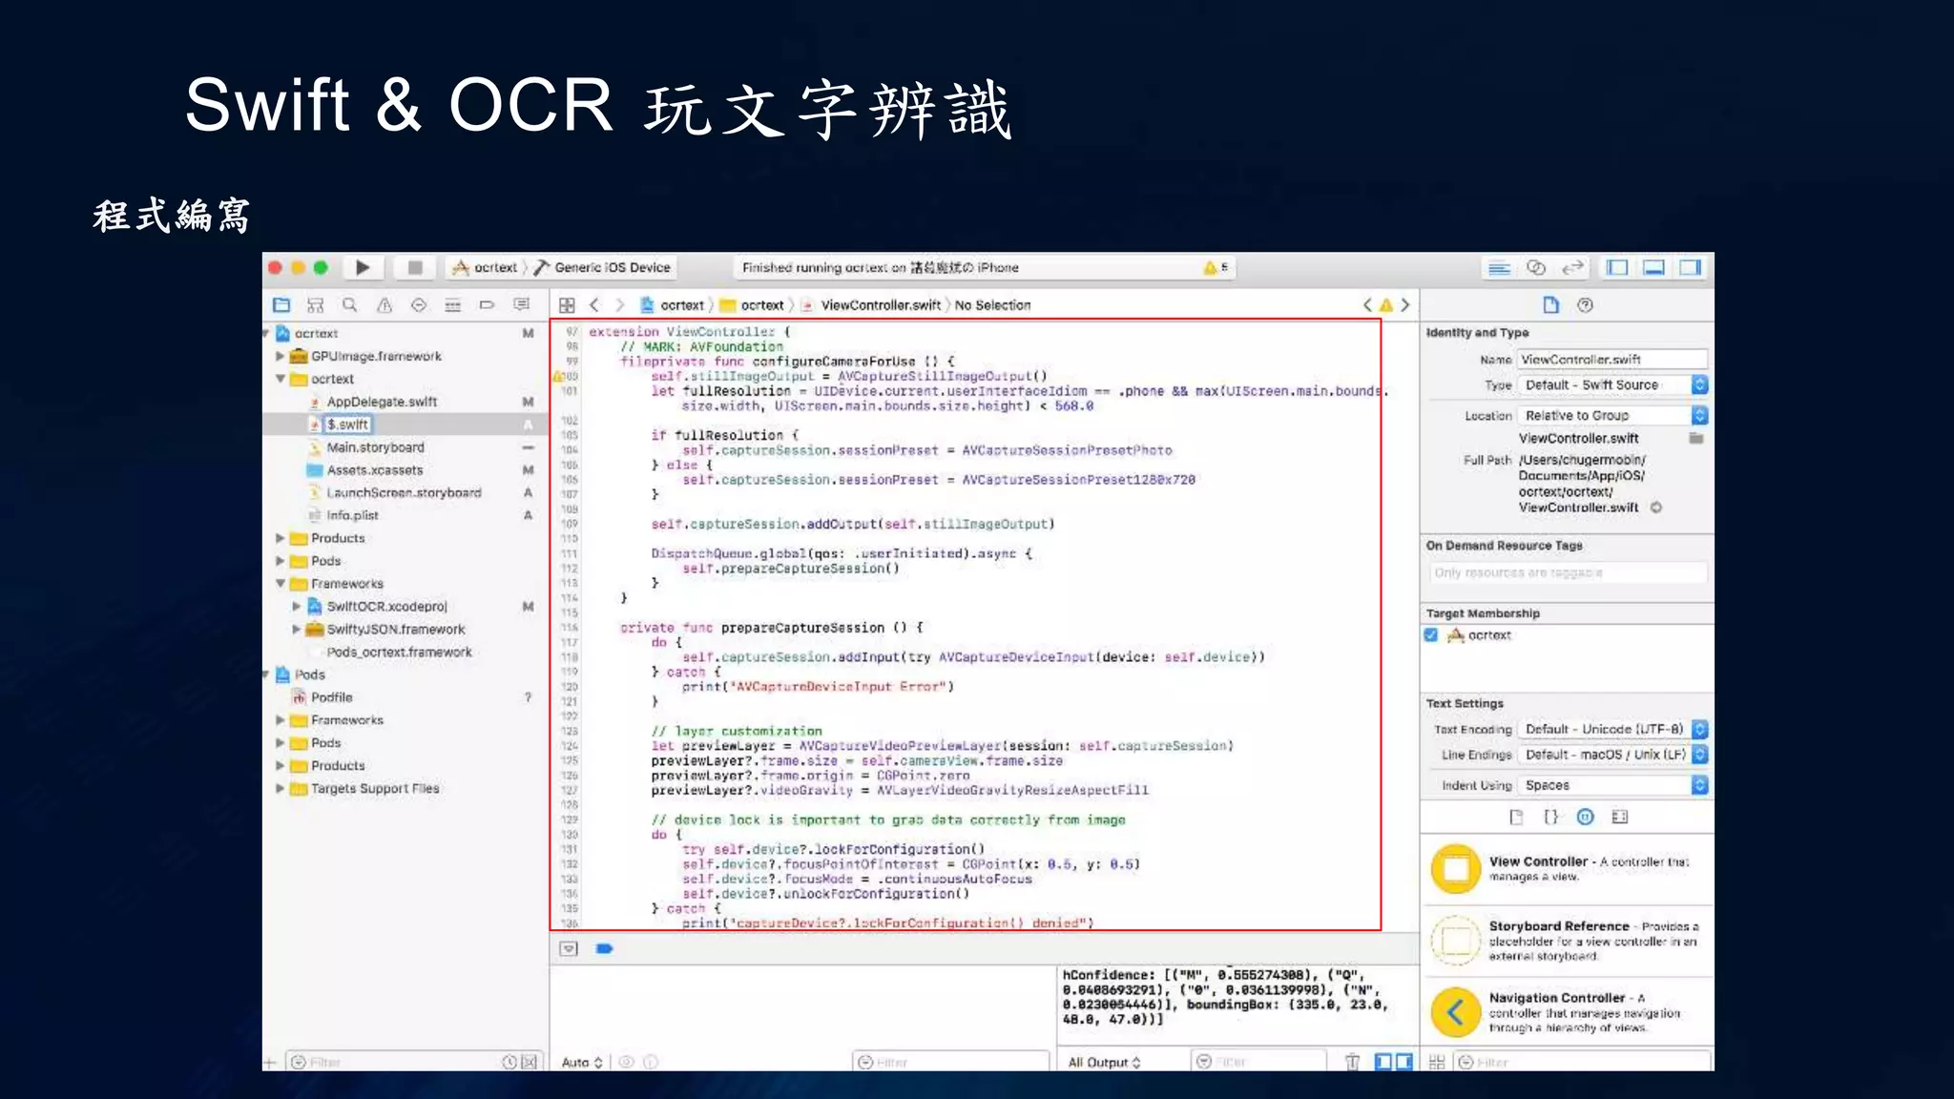
Task: Click the related items grid icon in jump bar
Action: tap(567, 305)
